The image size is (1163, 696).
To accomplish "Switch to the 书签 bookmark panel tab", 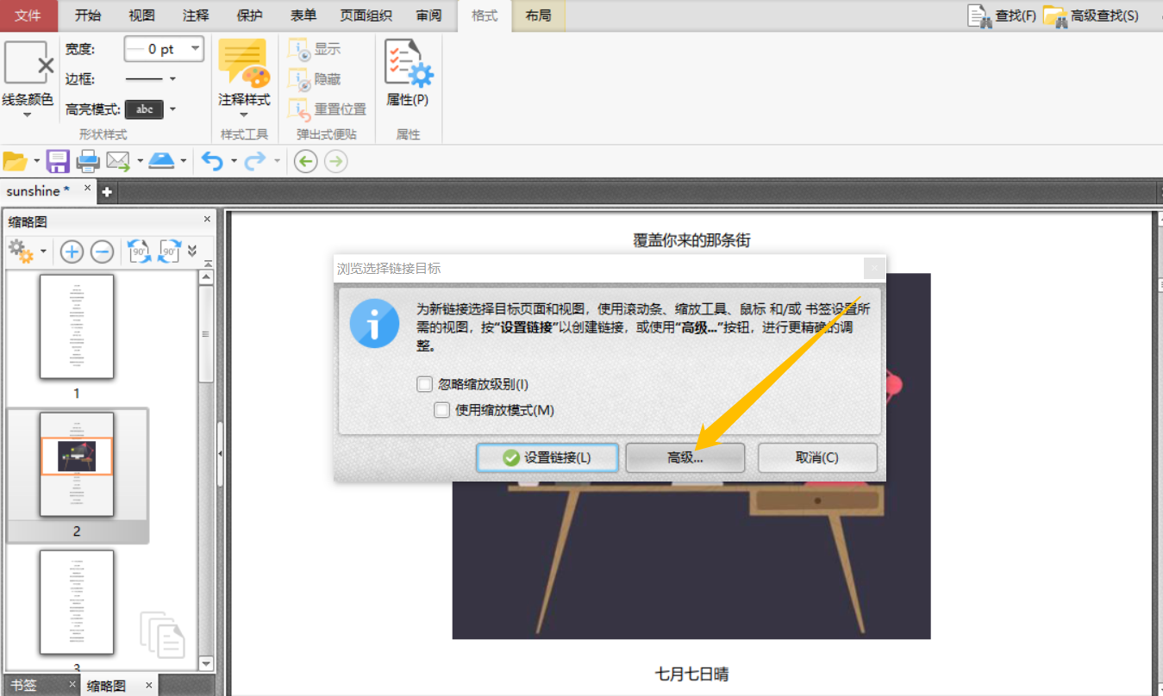I will pos(24,684).
